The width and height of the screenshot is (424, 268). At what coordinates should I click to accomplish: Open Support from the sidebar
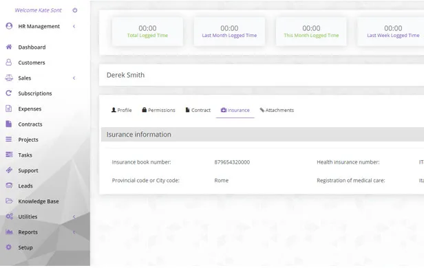coord(28,170)
